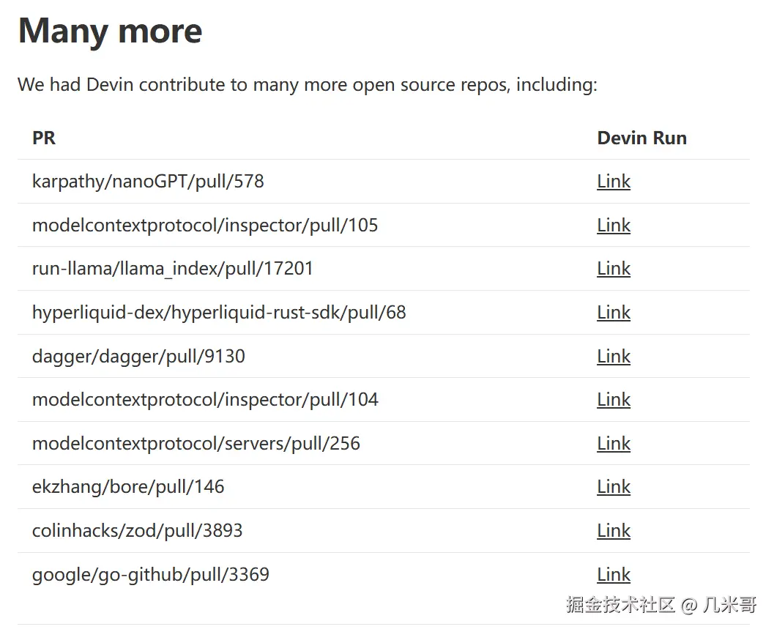Open Devin Run link for modelcontextprotocol/inspector/pull/104
The image size is (774, 632).
614,399
